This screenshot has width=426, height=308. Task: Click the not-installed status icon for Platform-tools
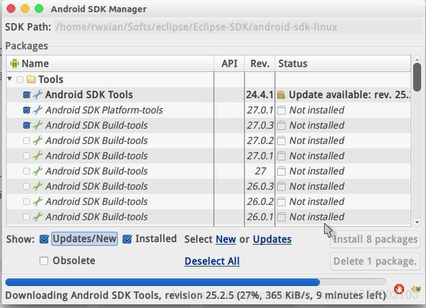pos(282,110)
